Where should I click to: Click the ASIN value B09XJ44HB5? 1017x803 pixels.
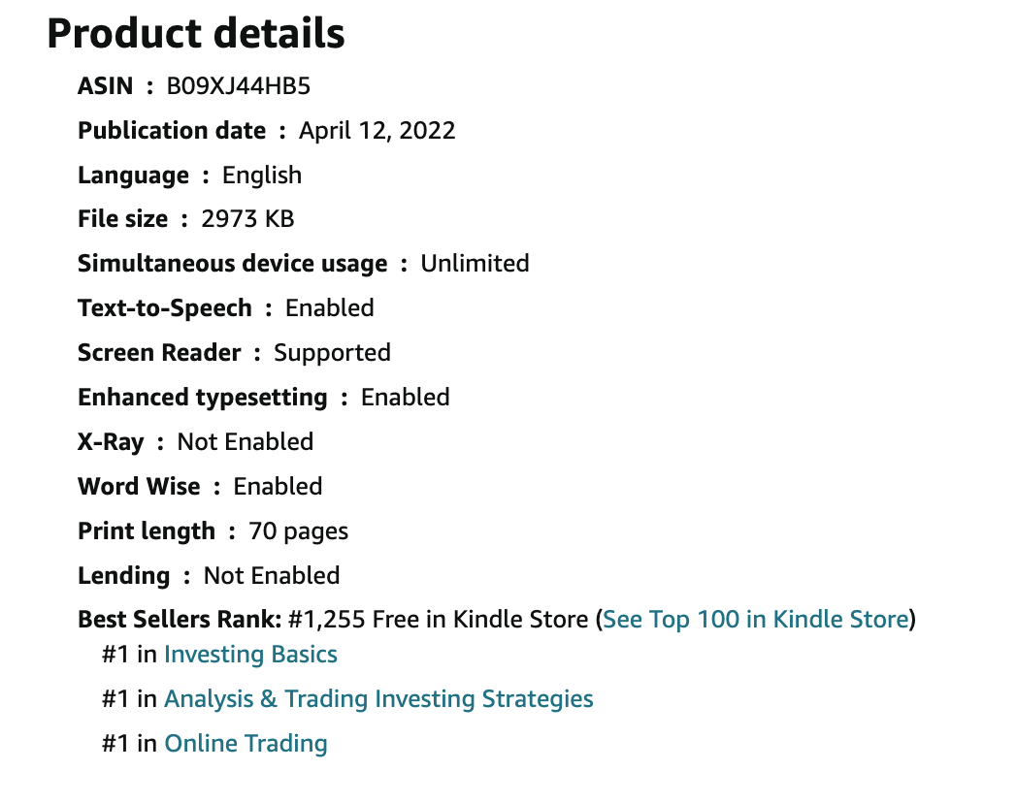[239, 86]
